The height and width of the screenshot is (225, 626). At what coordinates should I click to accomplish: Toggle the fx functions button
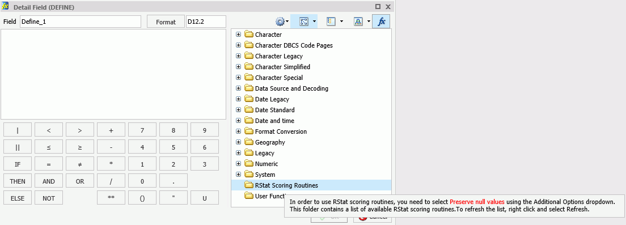pyautogui.click(x=381, y=22)
